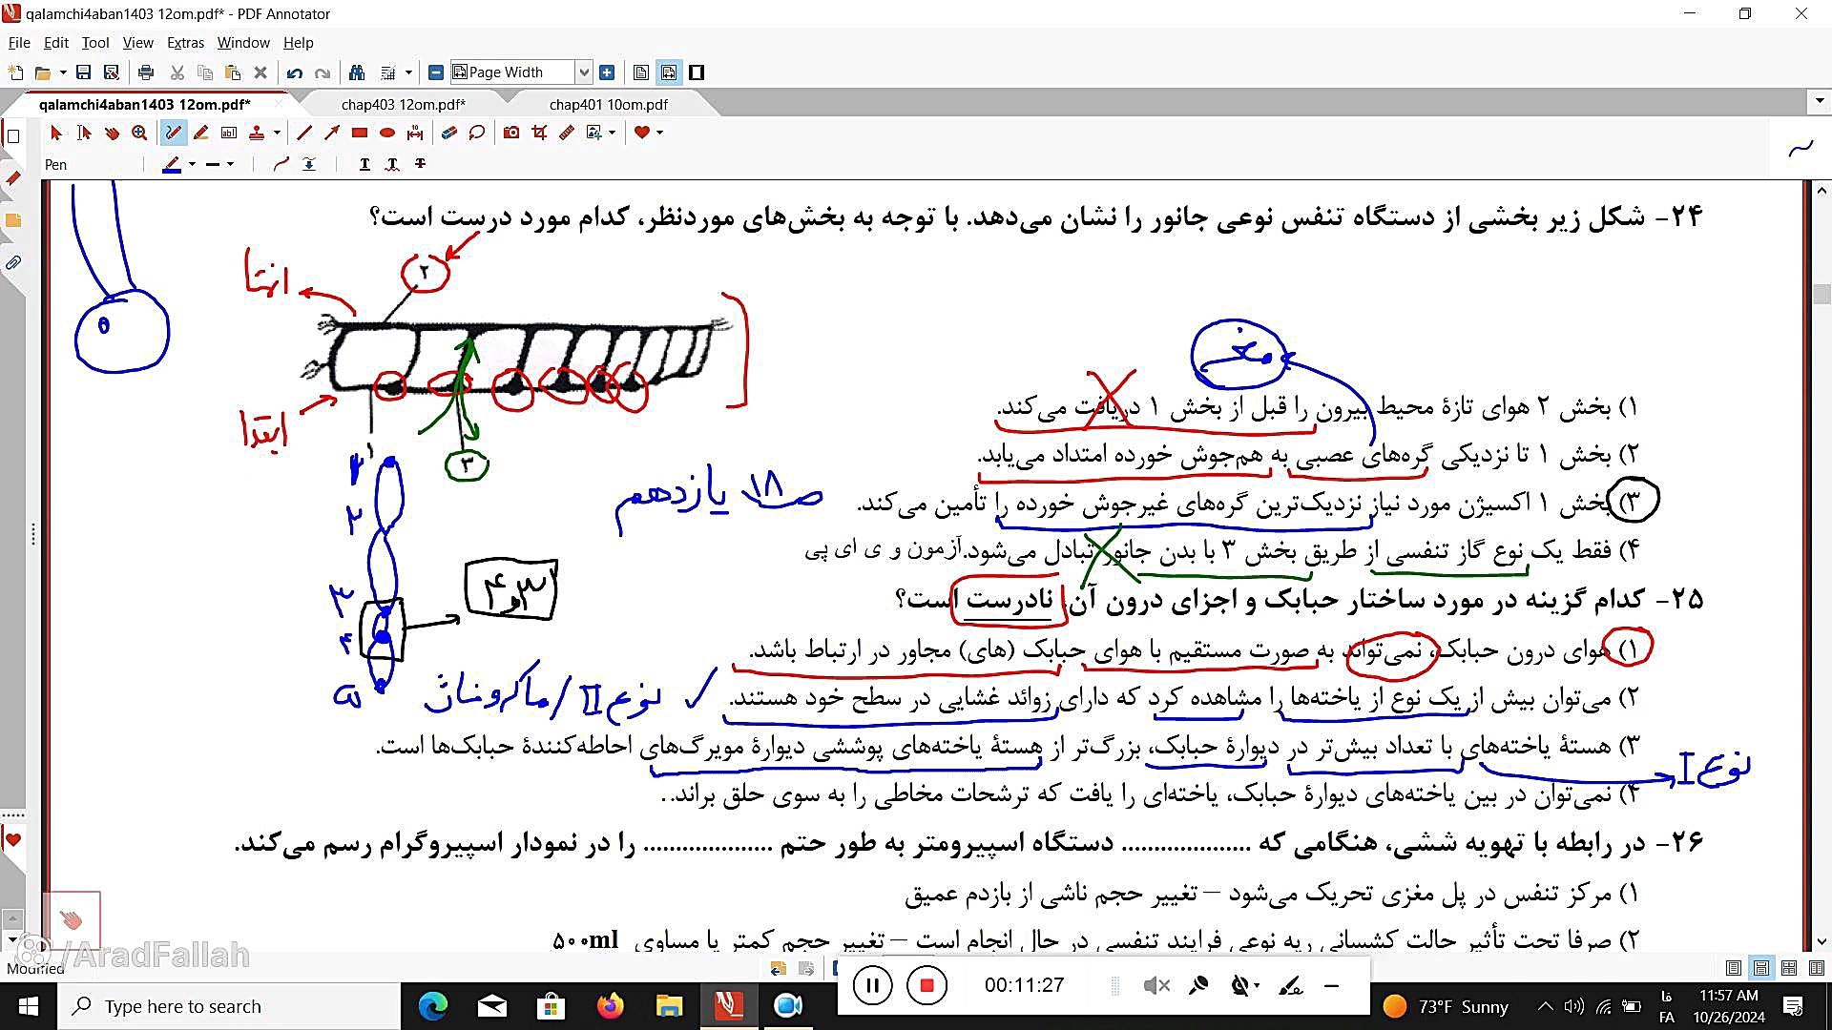The height and width of the screenshot is (1030, 1832).
Task: Activate the Text box tool
Action: point(229,133)
